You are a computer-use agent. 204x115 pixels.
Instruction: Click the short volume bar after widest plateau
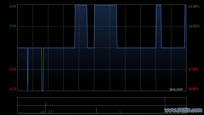point(120,112)
